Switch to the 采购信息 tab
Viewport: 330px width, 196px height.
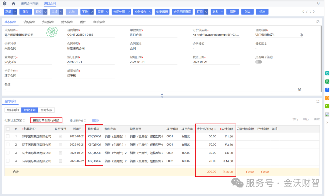[x=29, y=22]
